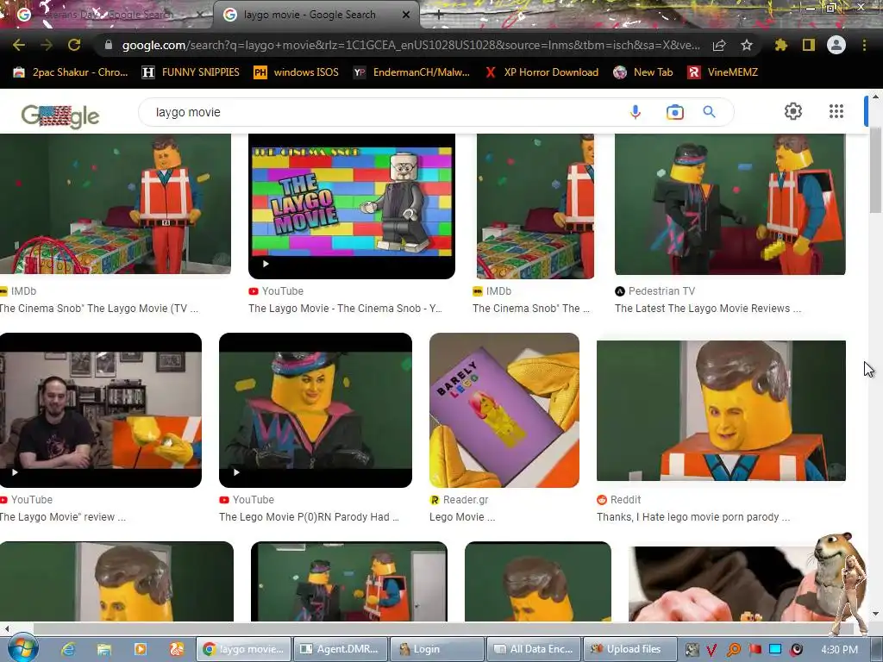This screenshot has width=883, height=662.
Task: Open the Chrome profile avatar
Action: point(836,45)
